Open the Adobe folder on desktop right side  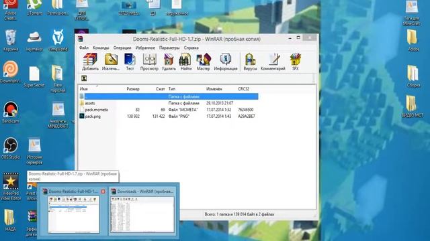(413, 40)
